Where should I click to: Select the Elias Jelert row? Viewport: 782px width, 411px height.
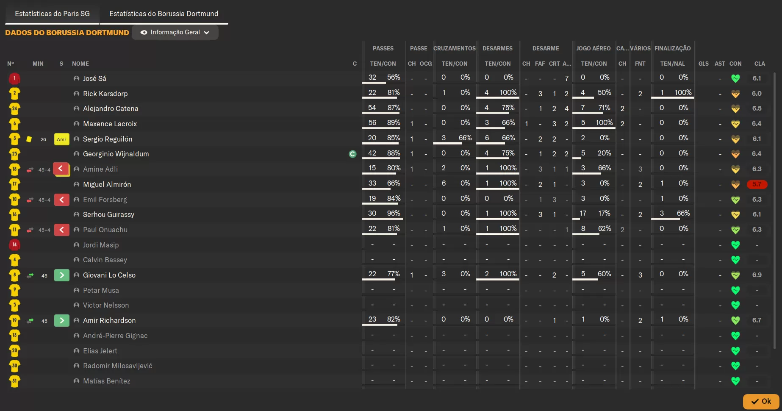390,351
